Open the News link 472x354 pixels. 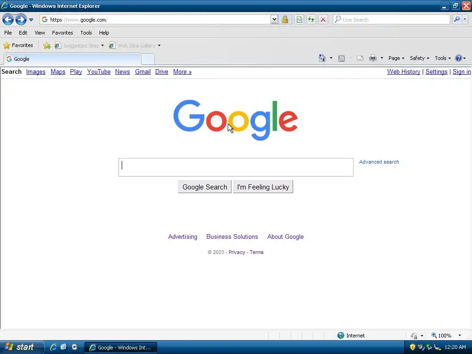click(123, 71)
